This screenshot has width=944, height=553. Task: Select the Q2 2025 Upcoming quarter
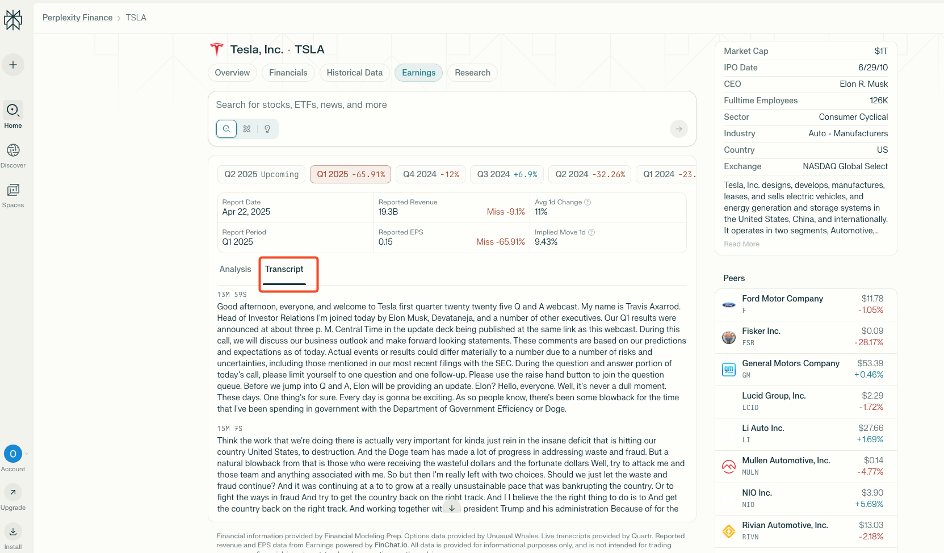click(x=262, y=174)
